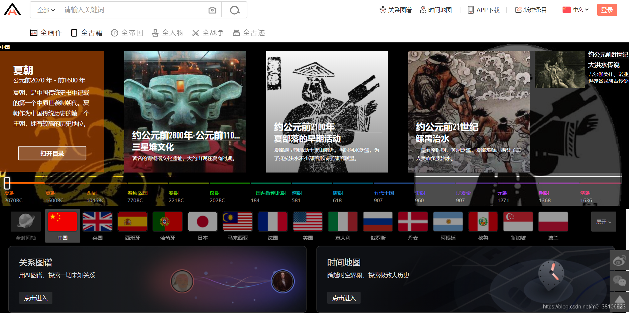Select the 意大利 flag icon
Image resolution: width=629 pixels, height=313 pixels.
tap(343, 222)
